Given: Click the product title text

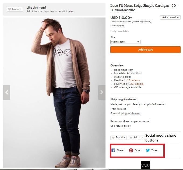Looking at the screenshot, I should (x=144, y=8).
